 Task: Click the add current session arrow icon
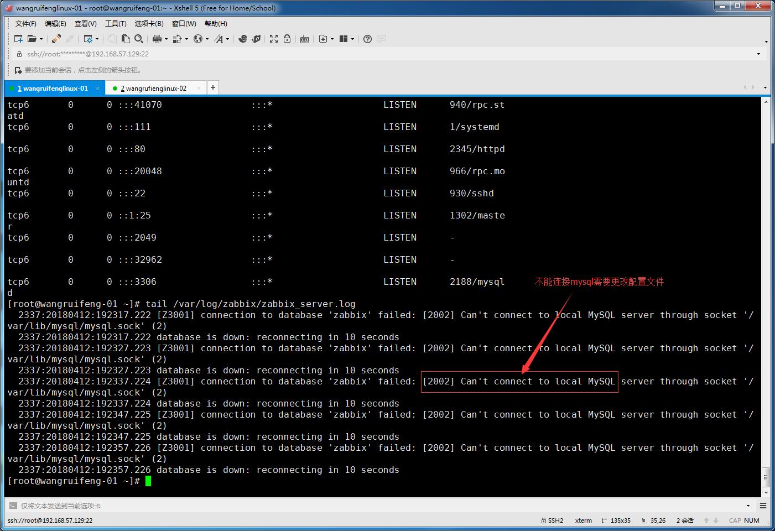[x=18, y=70]
